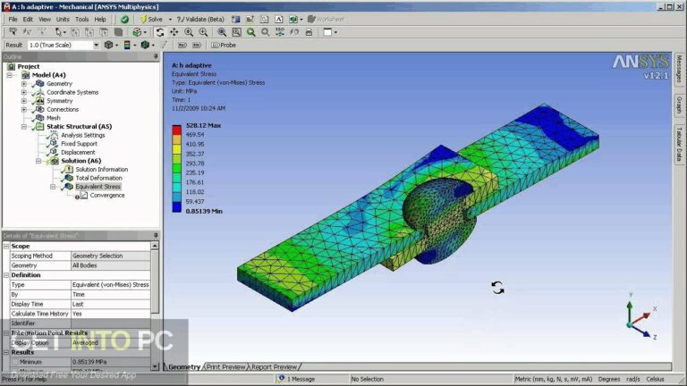Screen dimensions: 687x386
Task: Collapse the Equivalent Stress tree node
Action: [x=53, y=187]
